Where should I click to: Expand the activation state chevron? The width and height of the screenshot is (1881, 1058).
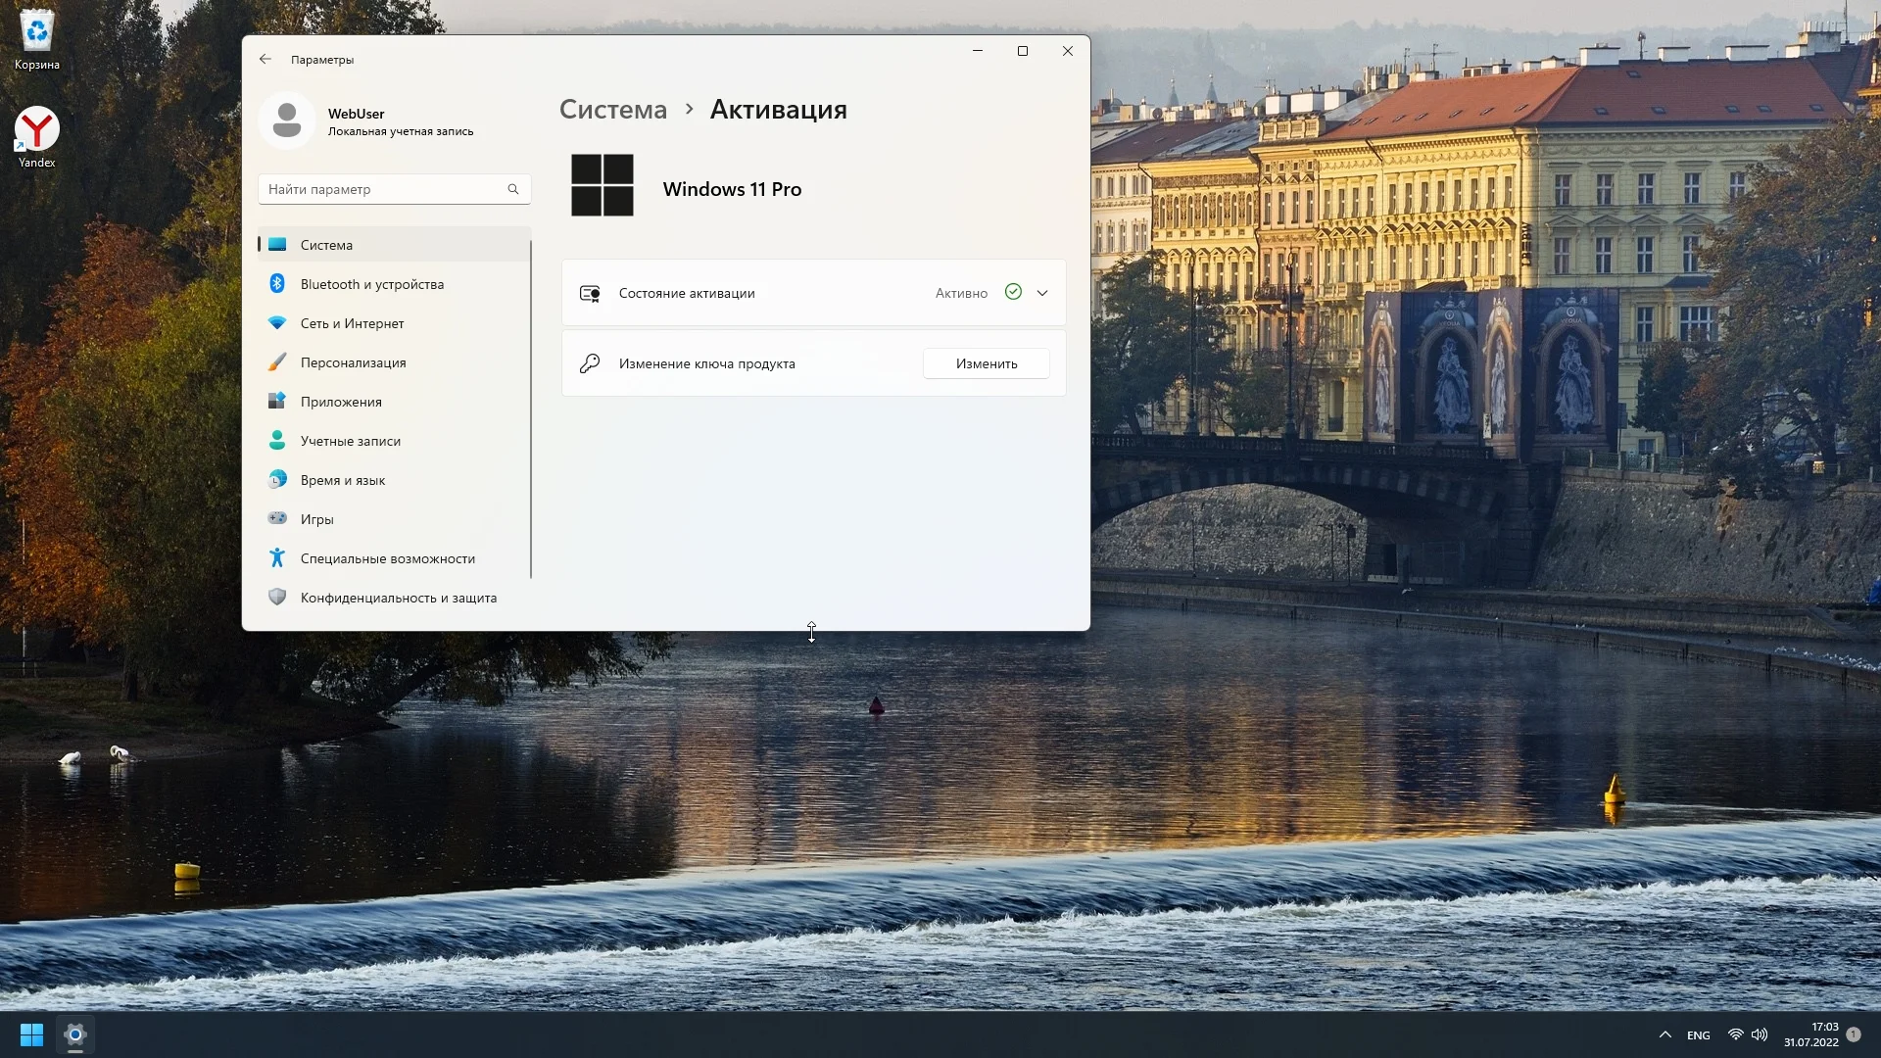pos(1042,293)
